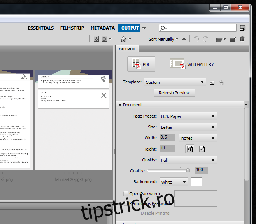Click the fatima-CV-pg-3.png file name
This screenshot has width=256, height=224.
pyautogui.click(x=73, y=179)
